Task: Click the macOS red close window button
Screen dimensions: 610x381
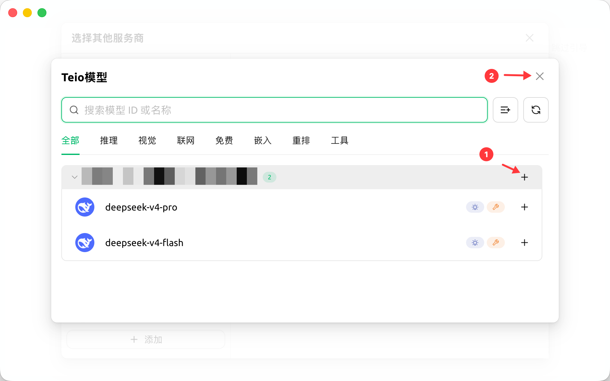Action: point(13,13)
